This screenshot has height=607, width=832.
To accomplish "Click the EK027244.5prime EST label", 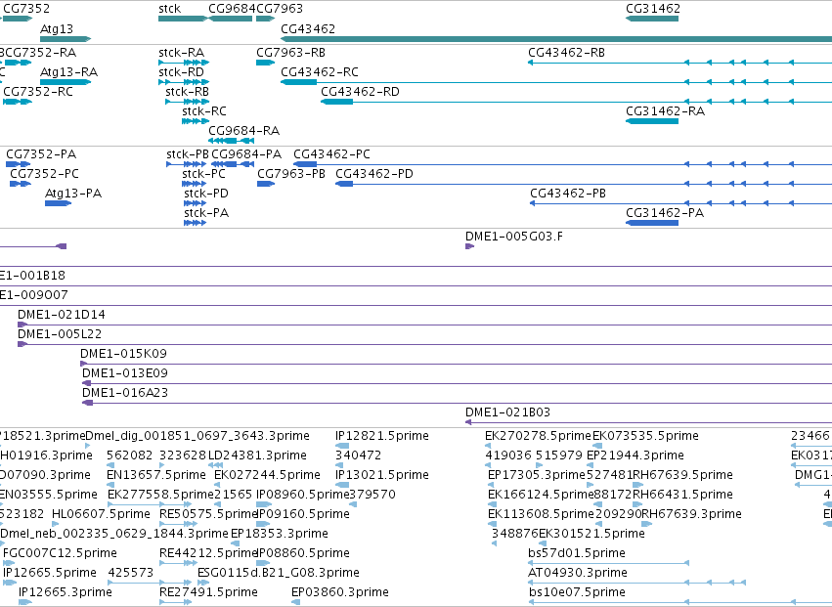I will (x=267, y=475).
